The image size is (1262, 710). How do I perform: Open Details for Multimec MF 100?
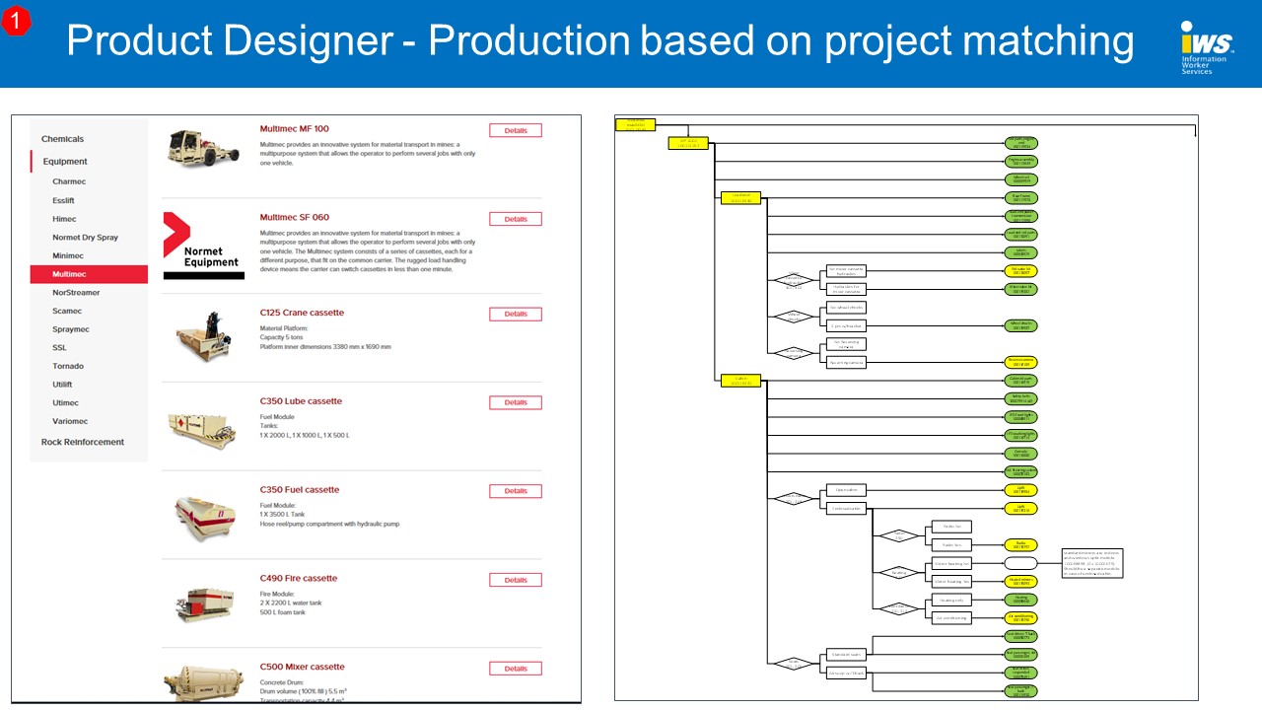pyautogui.click(x=516, y=130)
